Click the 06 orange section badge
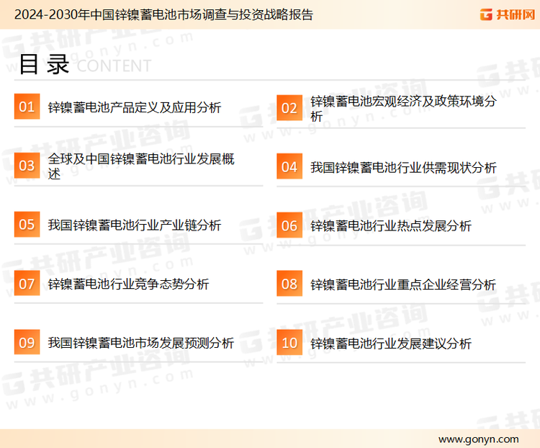 point(289,225)
